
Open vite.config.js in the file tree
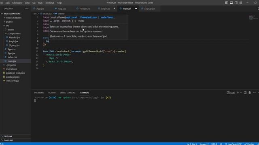coord(13,81)
